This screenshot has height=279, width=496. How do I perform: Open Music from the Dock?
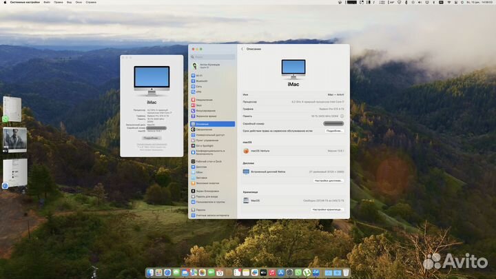272,272
